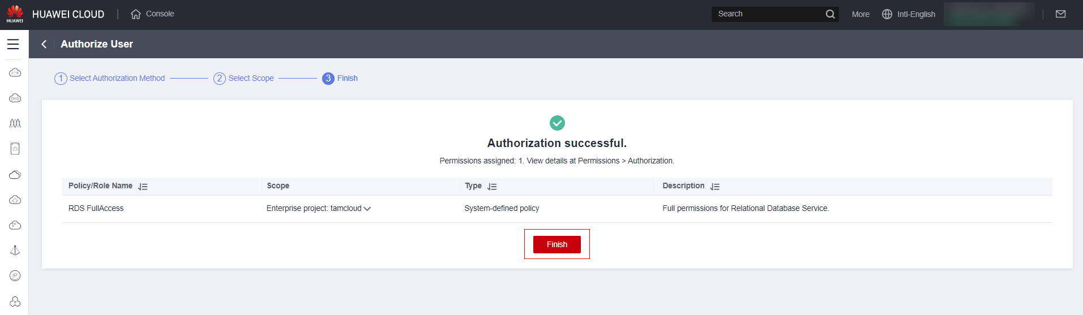Sort the table by Type
Image resolution: width=1083 pixels, height=315 pixels.
tap(492, 187)
